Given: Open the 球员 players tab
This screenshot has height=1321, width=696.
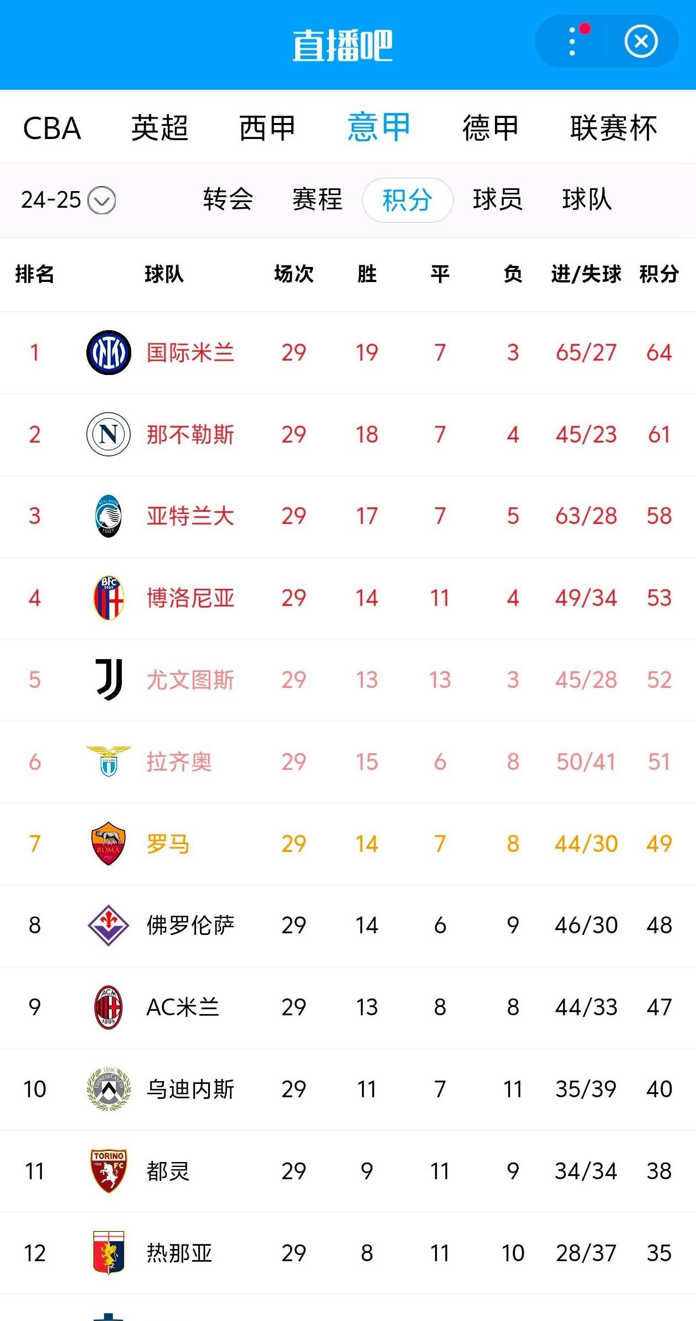Looking at the screenshot, I should pos(498,201).
